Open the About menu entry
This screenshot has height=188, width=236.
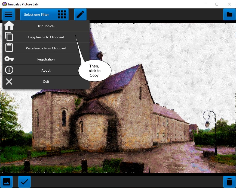click(46, 70)
